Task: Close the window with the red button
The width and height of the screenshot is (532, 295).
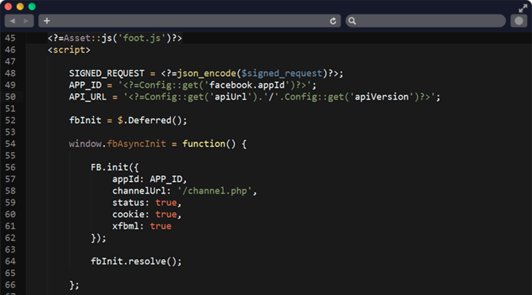Action: pyautogui.click(x=9, y=7)
